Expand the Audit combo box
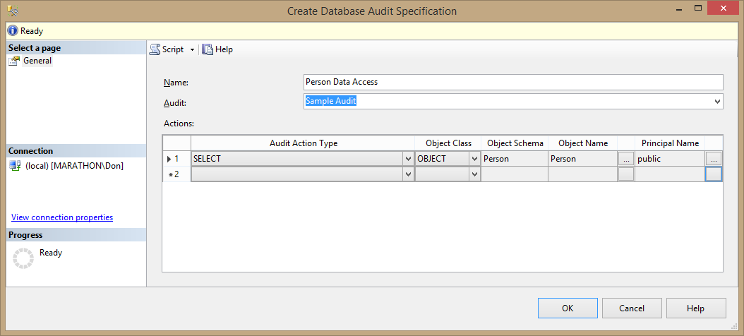744x336 pixels. point(718,102)
